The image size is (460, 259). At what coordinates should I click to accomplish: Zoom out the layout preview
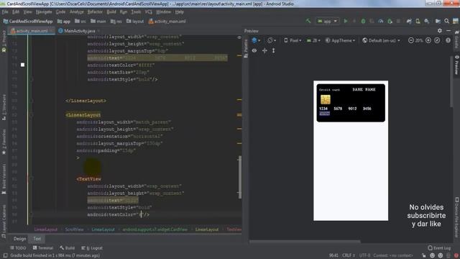click(411, 40)
